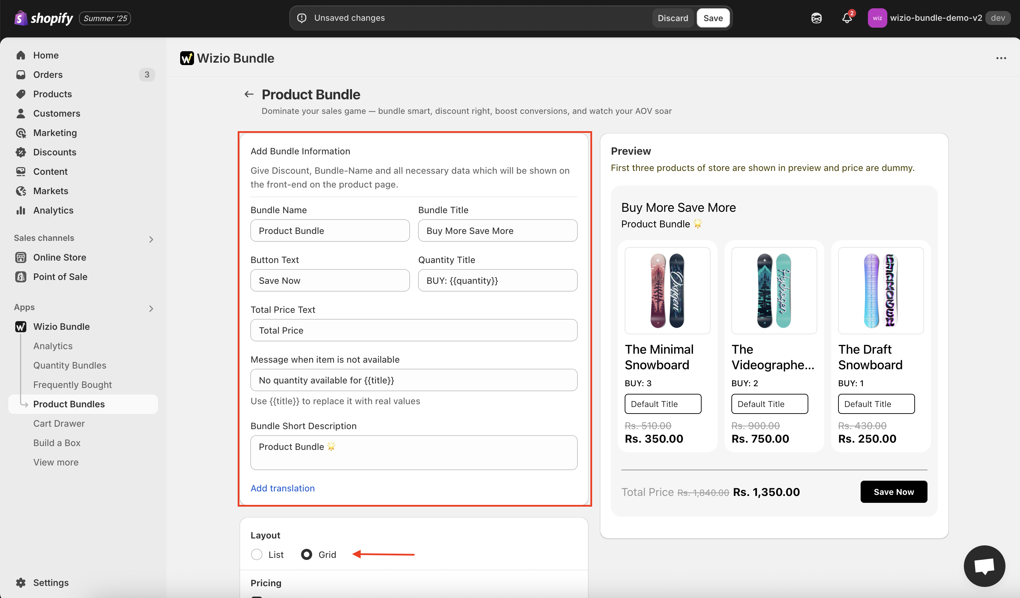
Task: Open Build a Box in Wizio submenu
Action: (x=57, y=443)
